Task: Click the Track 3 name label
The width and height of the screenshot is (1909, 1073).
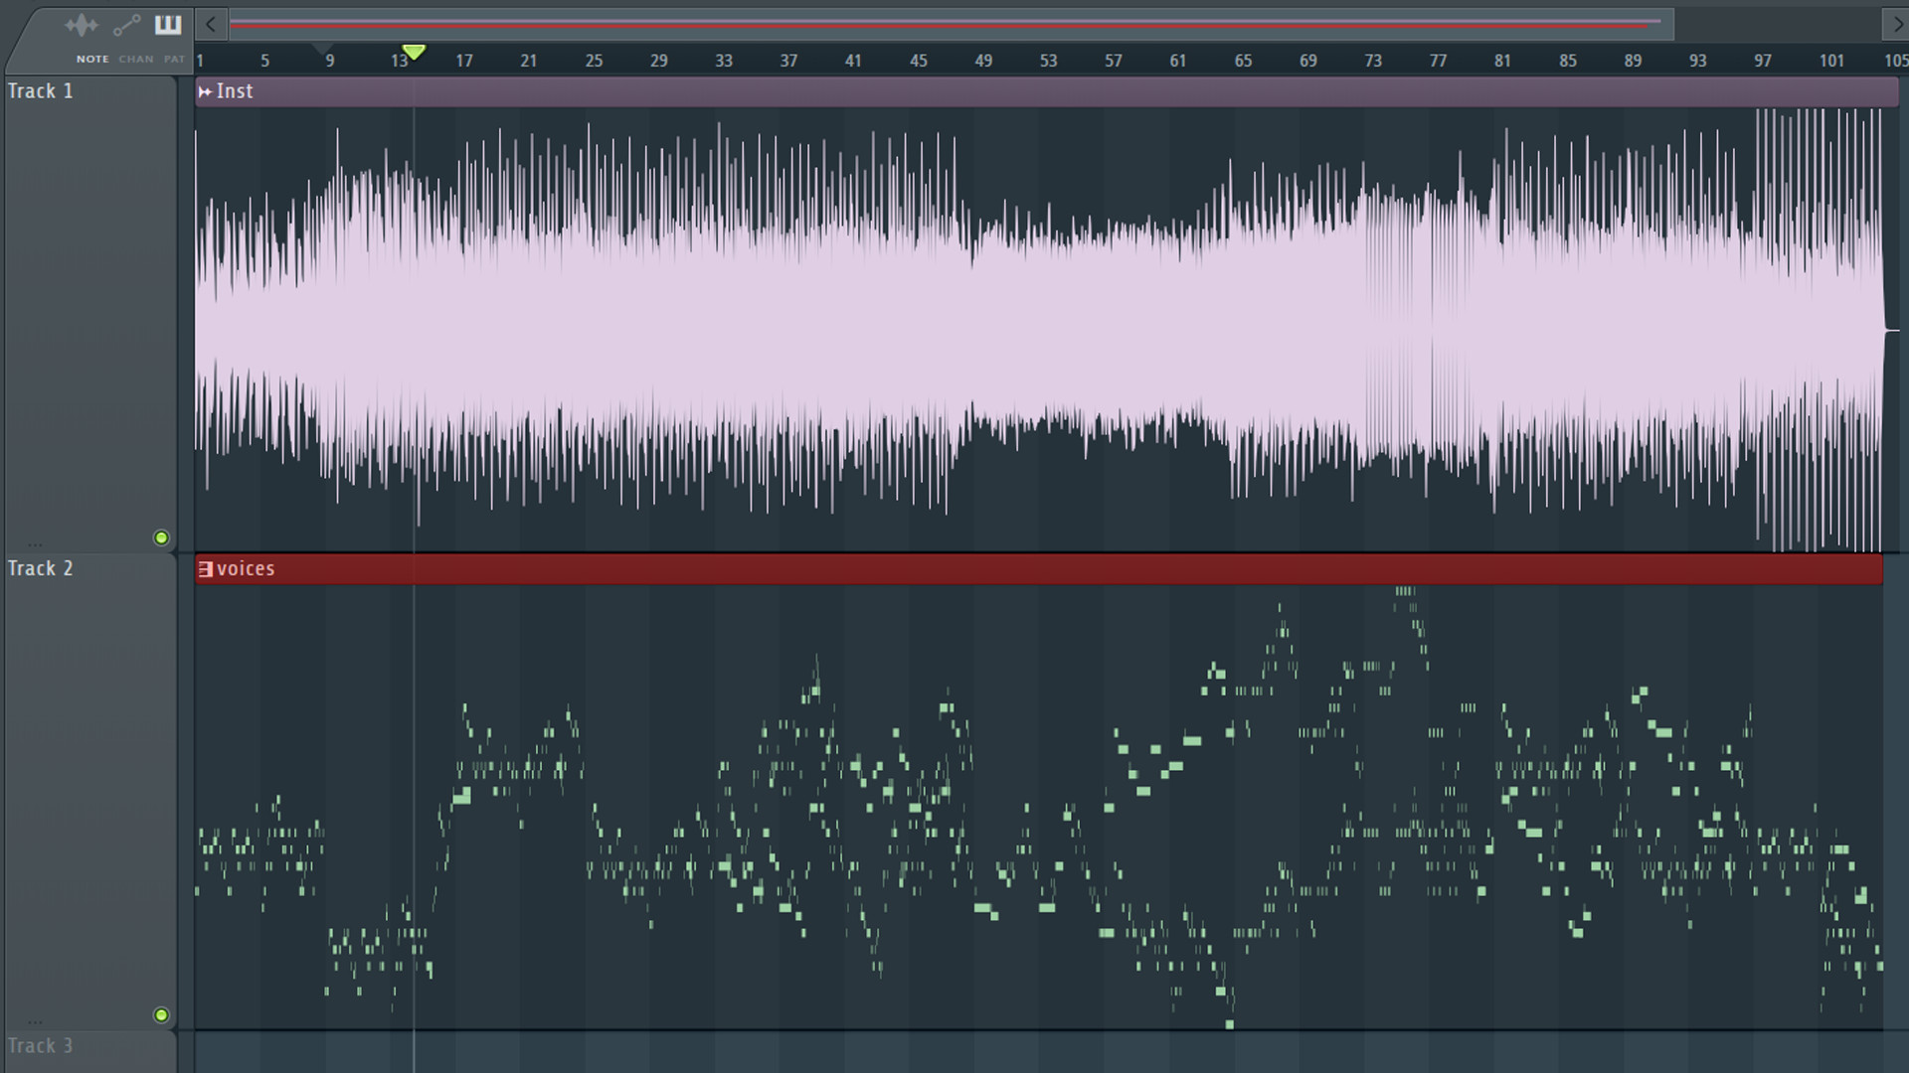Action: (41, 1045)
